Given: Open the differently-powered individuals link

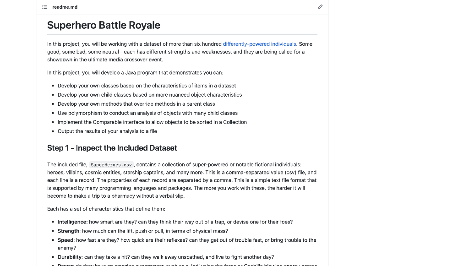Looking at the screenshot, I should click(x=259, y=44).
